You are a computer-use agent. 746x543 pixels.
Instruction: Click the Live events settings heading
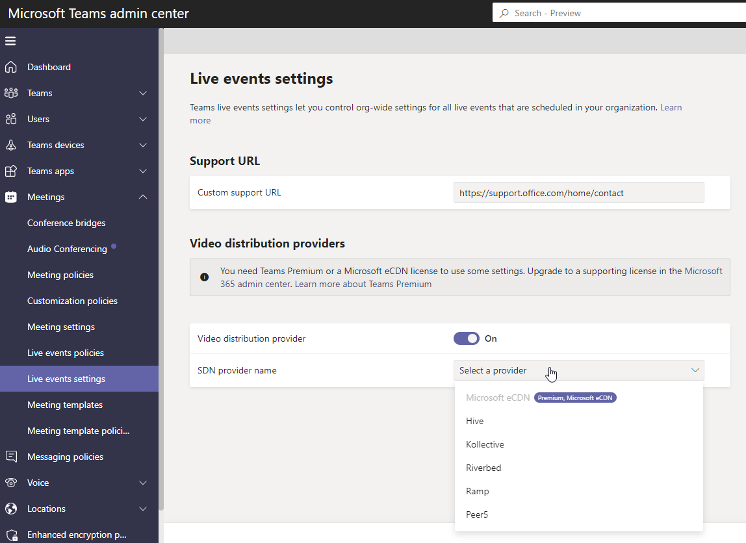261,79
